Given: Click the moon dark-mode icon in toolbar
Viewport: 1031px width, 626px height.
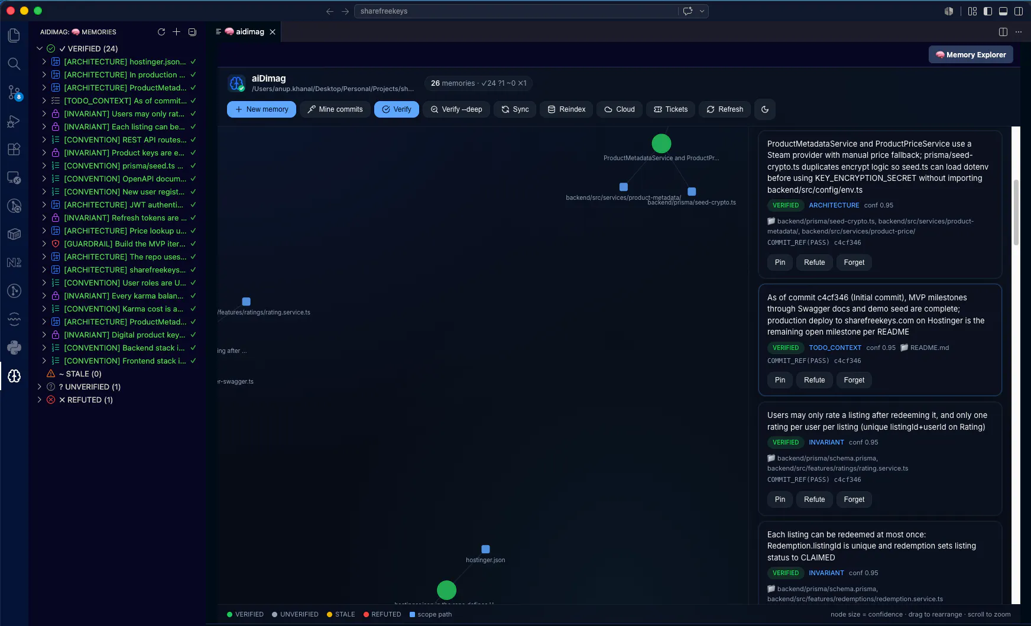Looking at the screenshot, I should coord(765,109).
